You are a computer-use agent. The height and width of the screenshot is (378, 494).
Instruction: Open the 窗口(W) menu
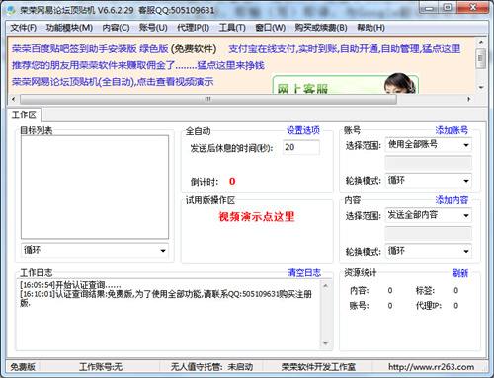(270, 28)
